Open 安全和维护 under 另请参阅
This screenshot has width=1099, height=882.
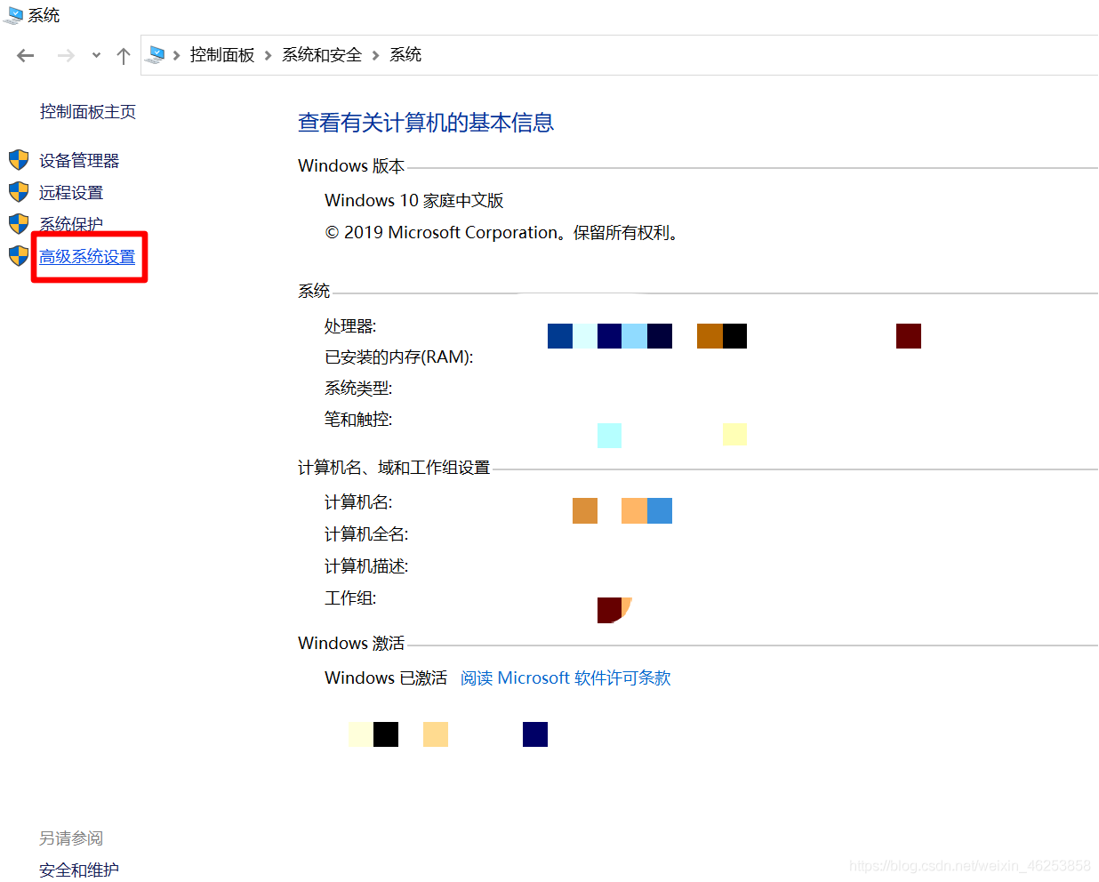pos(78,870)
